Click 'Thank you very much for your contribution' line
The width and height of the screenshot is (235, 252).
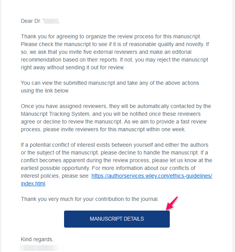point(90,199)
